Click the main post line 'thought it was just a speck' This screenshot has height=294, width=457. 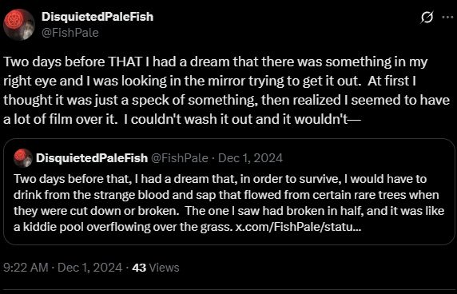[x=226, y=100]
